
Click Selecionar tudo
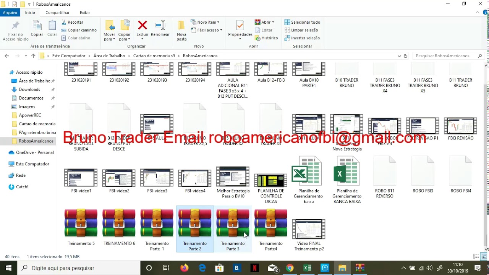[302, 22]
